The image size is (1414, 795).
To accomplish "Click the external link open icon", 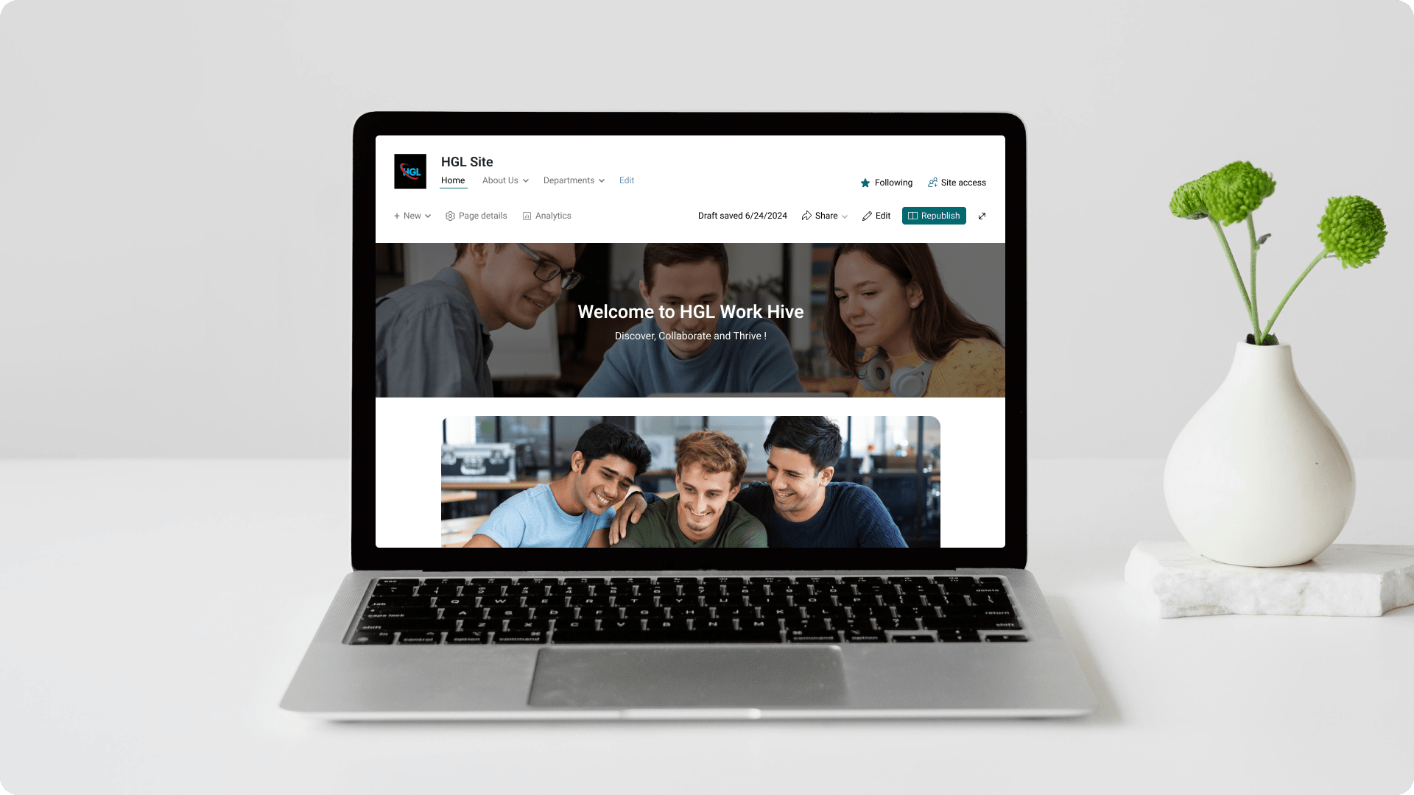I will coord(983,216).
